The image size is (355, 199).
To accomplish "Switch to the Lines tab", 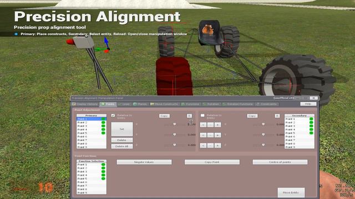I will [124, 104].
